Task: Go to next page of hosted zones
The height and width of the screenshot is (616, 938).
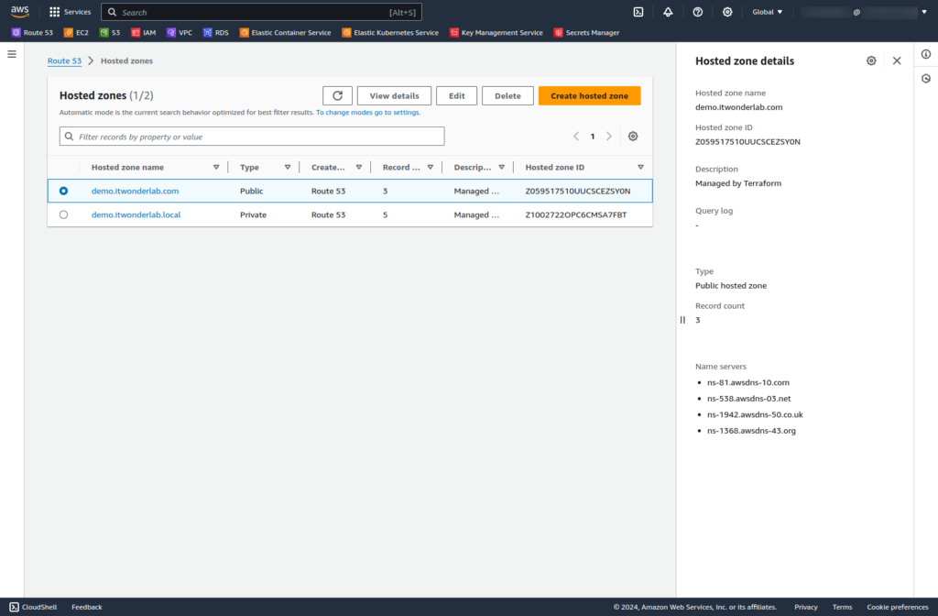Action: (609, 137)
